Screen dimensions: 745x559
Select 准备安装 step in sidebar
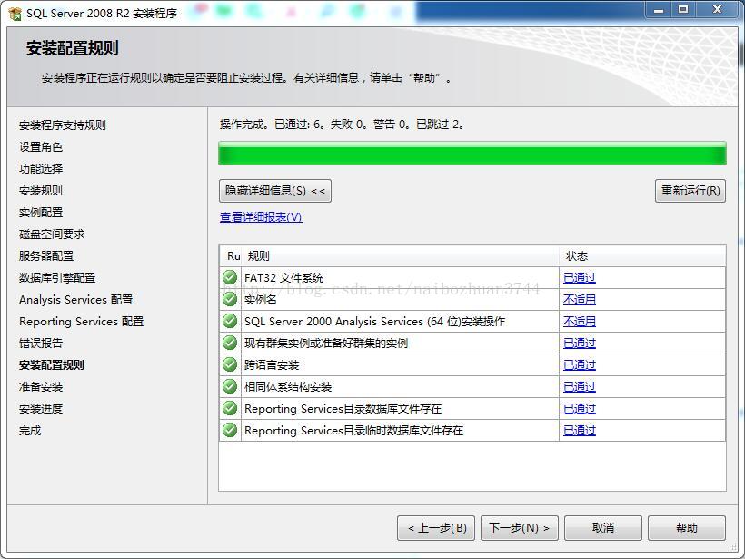[40, 387]
